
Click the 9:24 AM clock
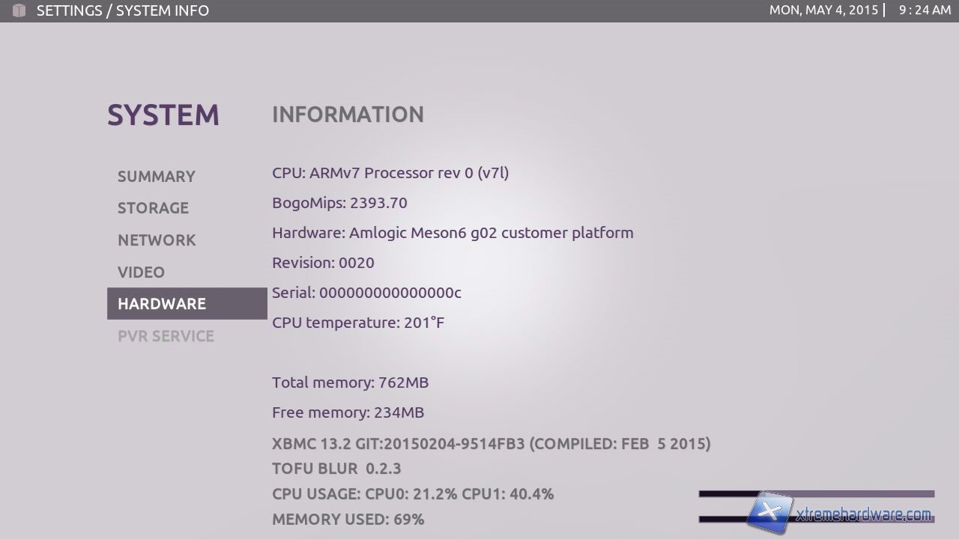click(x=925, y=10)
